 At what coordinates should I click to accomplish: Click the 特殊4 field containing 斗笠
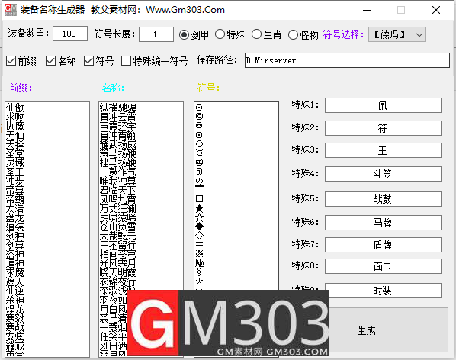click(x=383, y=174)
